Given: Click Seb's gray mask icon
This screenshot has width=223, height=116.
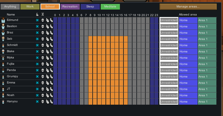Looking at the screenshot, I should tap(43, 39).
